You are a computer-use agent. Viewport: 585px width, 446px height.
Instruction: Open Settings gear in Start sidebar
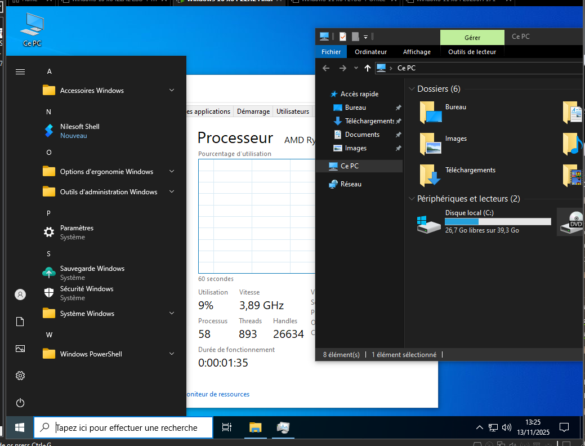tap(20, 376)
